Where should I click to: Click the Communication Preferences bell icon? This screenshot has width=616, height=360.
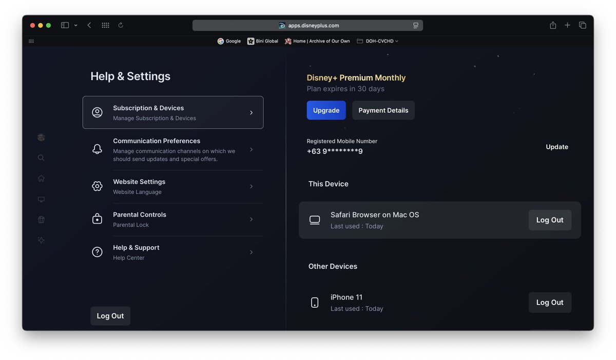tap(97, 149)
